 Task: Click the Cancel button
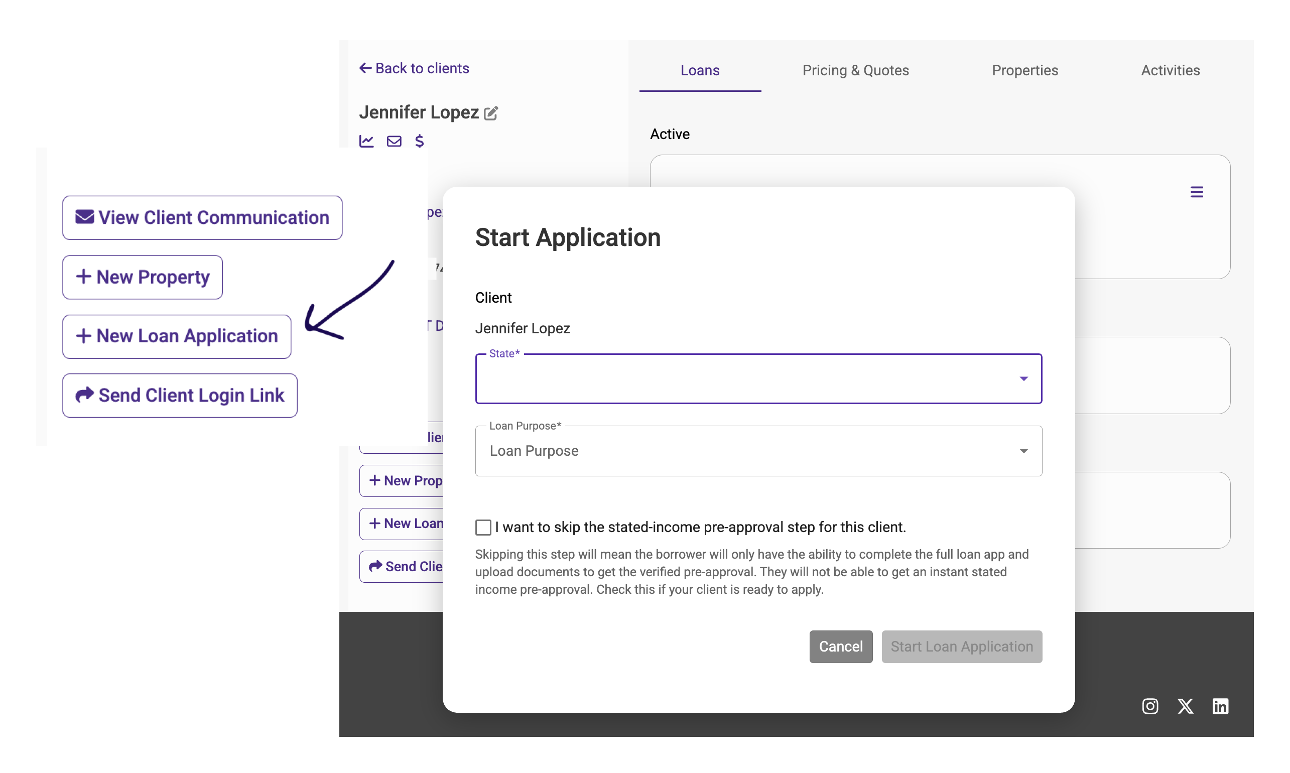[x=841, y=647]
